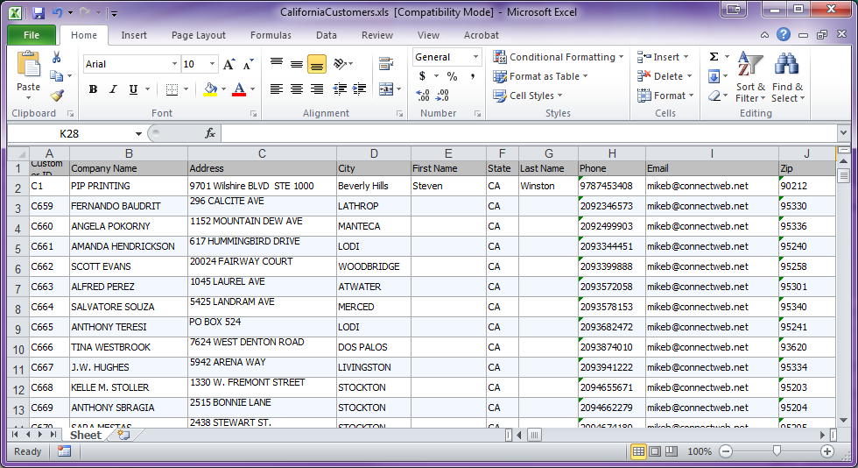Click the Format cells button

point(665,96)
